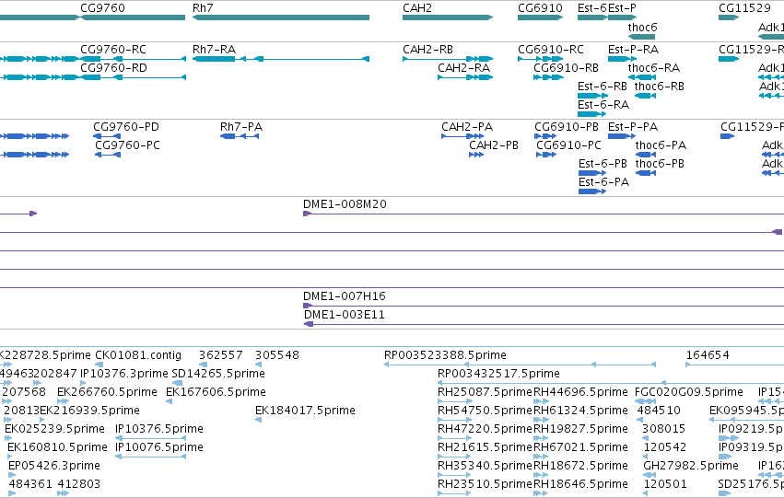Screen dimensions: 784x498
Task: Click the CG11529 gene label
Action: 744,8
